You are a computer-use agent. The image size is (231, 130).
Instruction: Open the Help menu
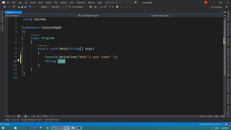pyautogui.click(x=100, y=3)
